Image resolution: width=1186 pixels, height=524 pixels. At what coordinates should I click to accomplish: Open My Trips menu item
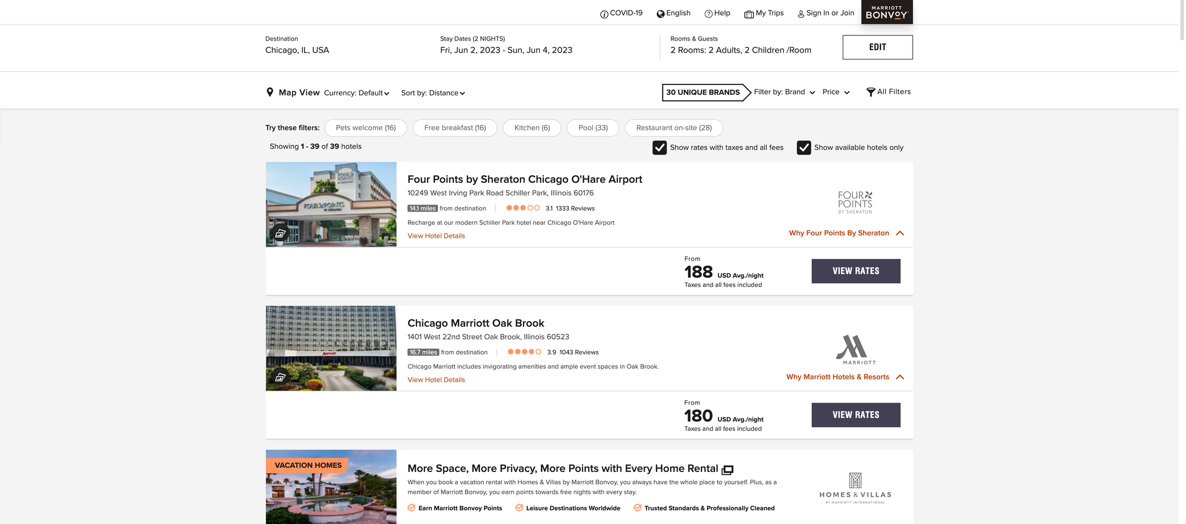(x=770, y=13)
